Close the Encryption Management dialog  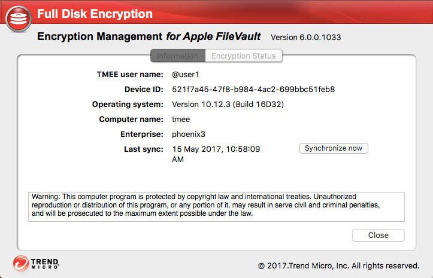pos(378,235)
